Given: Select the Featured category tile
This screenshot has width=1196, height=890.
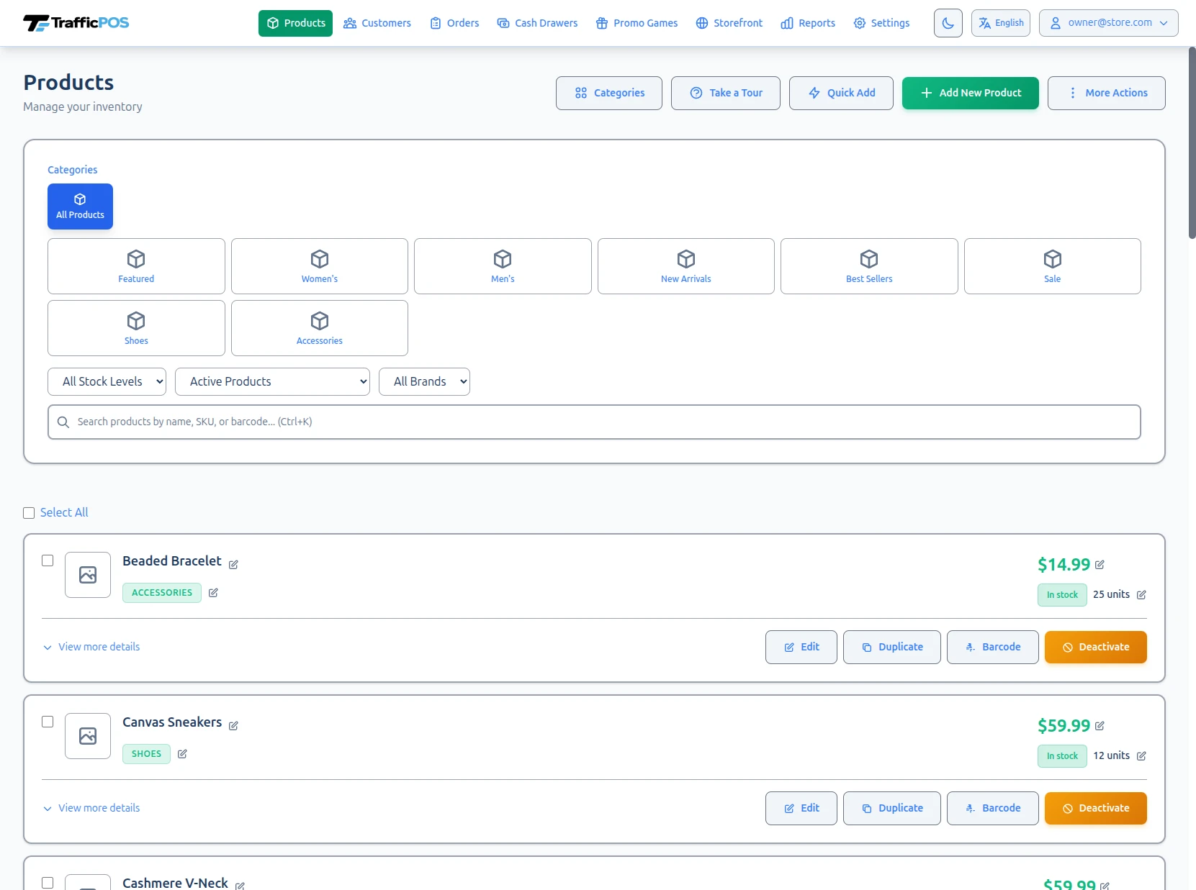Looking at the screenshot, I should [136, 266].
